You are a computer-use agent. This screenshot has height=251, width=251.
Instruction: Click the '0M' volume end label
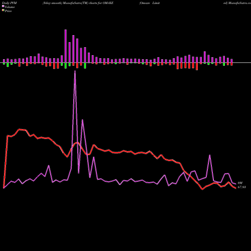click(240, 183)
